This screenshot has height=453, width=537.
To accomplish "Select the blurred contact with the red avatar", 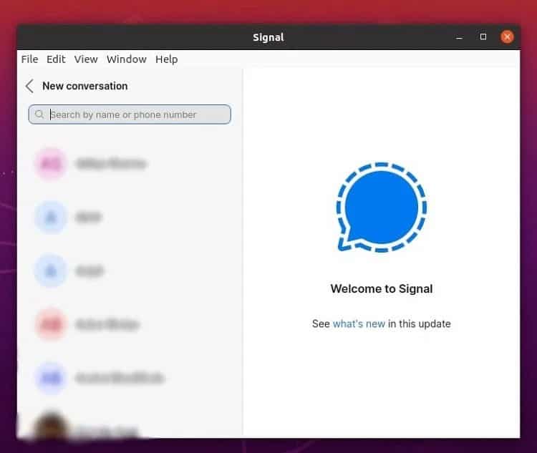I will coord(130,324).
